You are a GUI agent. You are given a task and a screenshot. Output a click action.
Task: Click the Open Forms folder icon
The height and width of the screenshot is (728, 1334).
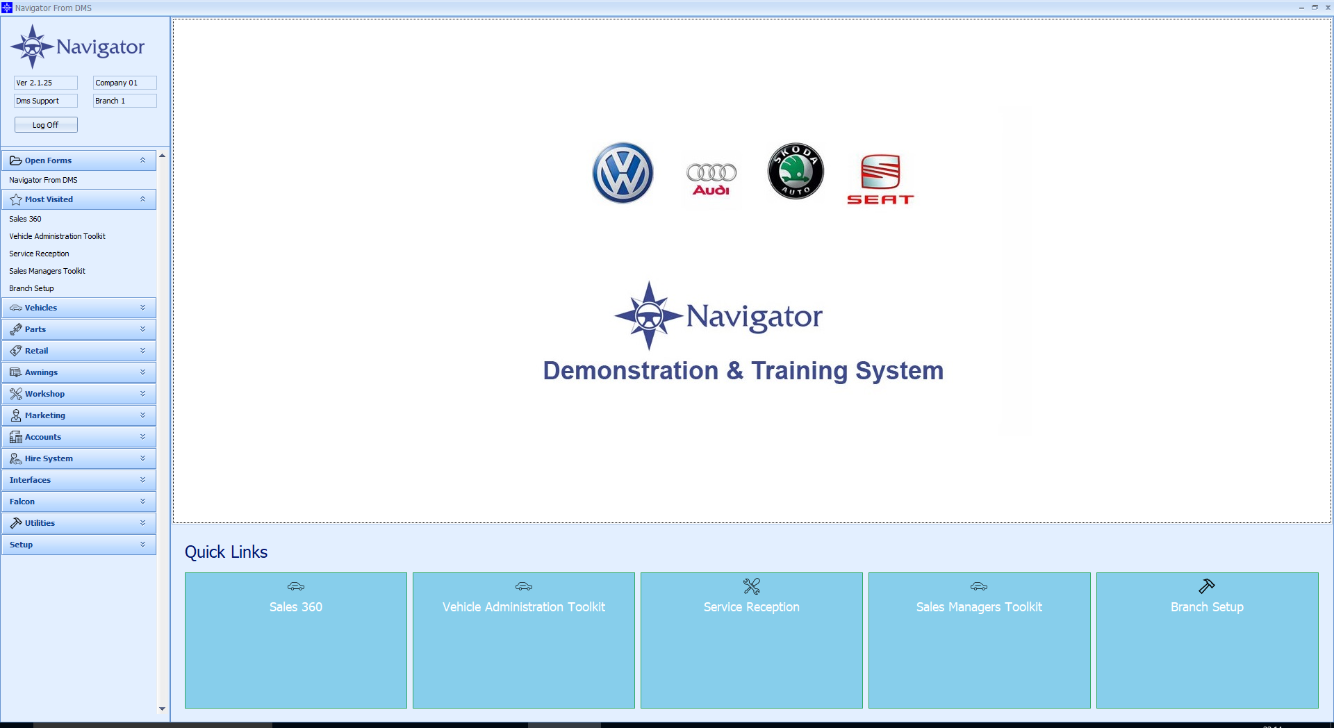[x=15, y=160]
